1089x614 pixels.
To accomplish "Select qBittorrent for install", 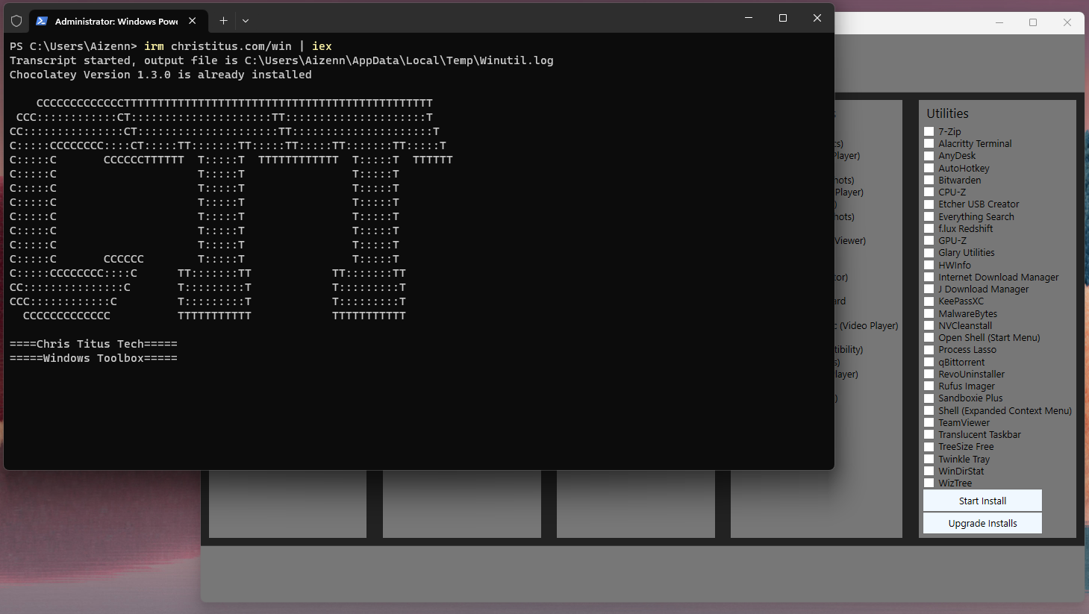I will [929, 362].
